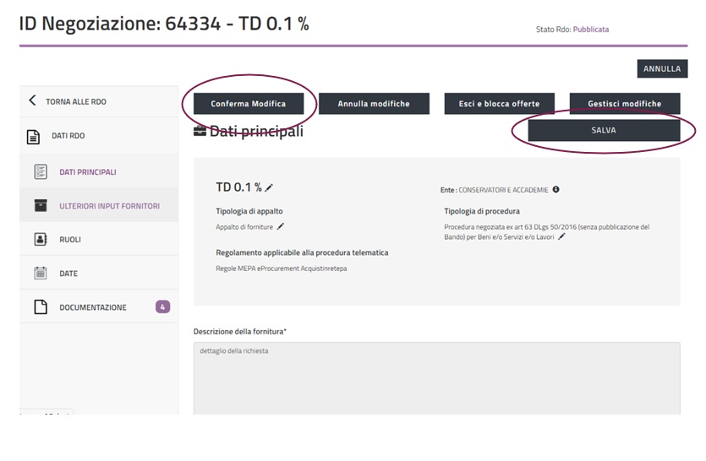The width and height of the screenshot is (706, 461).
Task: Click the Documentazione page icon
Action: [40, 307]
